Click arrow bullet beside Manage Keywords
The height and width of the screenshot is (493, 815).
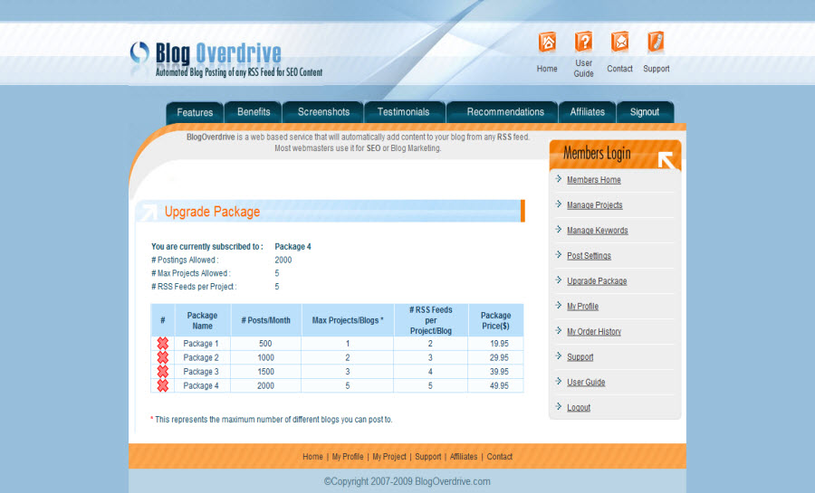tap(559, 230)
